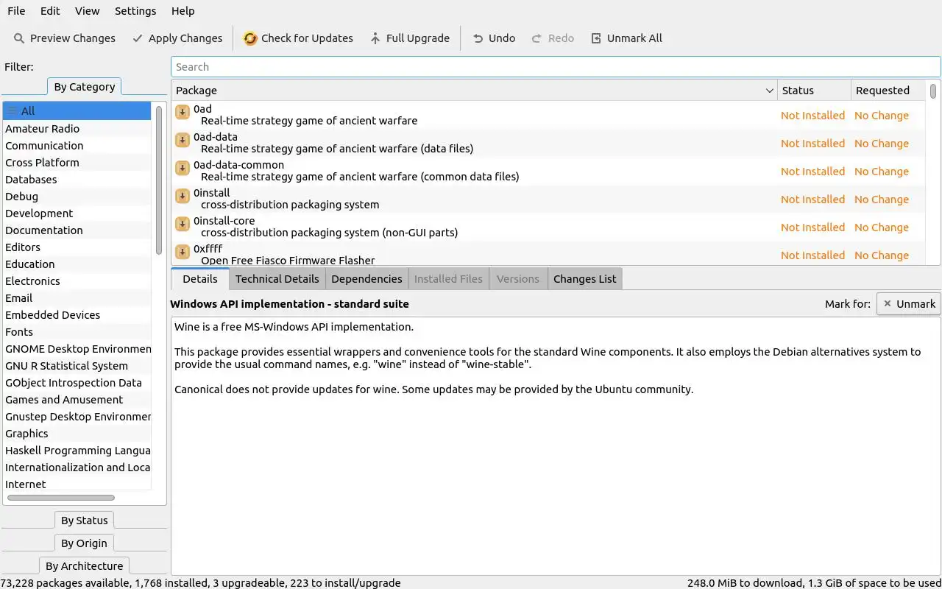Click the package status icon beside 0ad
942x589 pixels.
[x=183, y=112]
